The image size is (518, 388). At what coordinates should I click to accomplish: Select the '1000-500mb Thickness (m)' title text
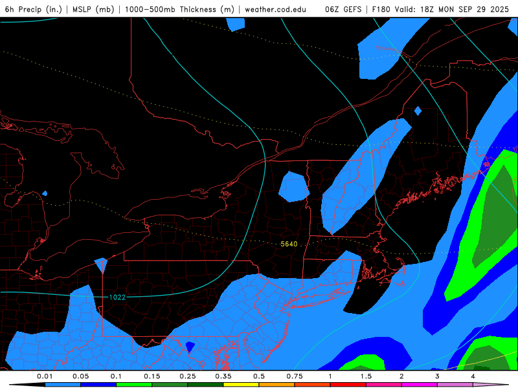179,9
